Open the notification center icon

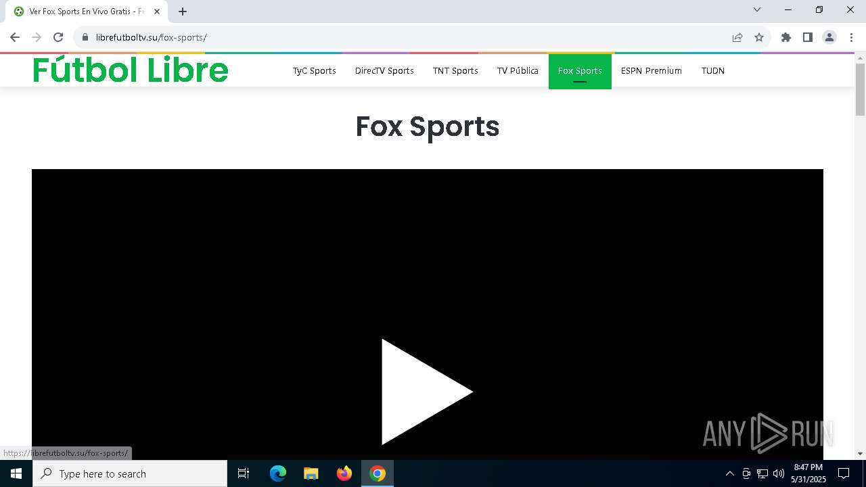coord(844,473)
